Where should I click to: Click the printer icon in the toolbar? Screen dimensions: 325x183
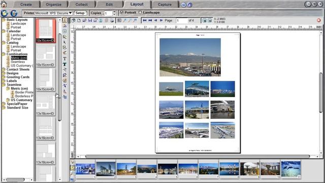click(112, 20)
